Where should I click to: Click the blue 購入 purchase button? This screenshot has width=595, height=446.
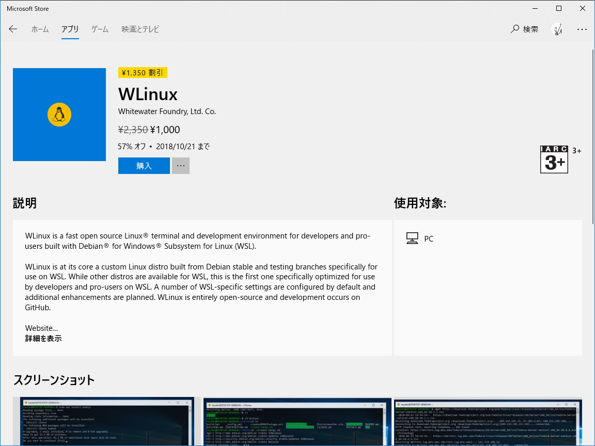pyautogui.click(x=144, y=165)
